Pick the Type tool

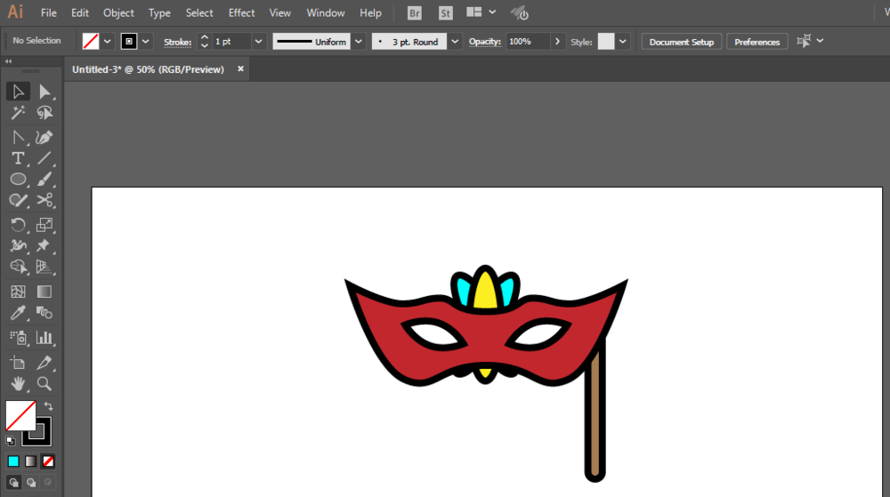click(x=18, y=158)
